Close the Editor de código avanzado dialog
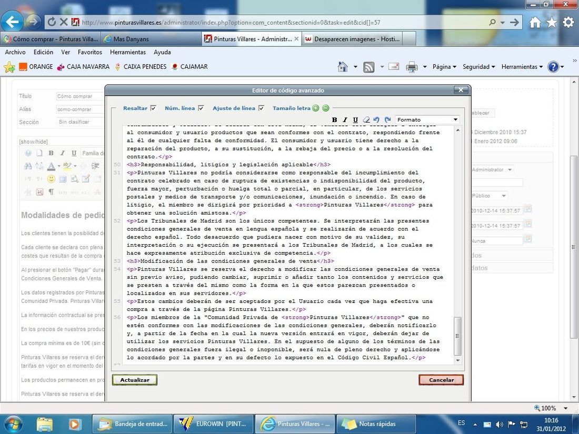Viewport: 579px width, 434px height. coord(461,90)
